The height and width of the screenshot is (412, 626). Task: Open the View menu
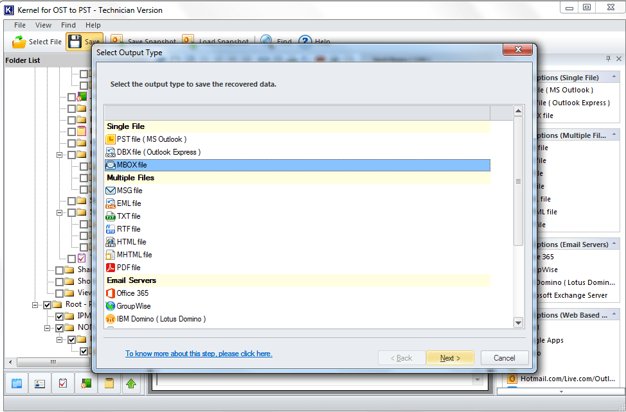(x=43, y=25)
